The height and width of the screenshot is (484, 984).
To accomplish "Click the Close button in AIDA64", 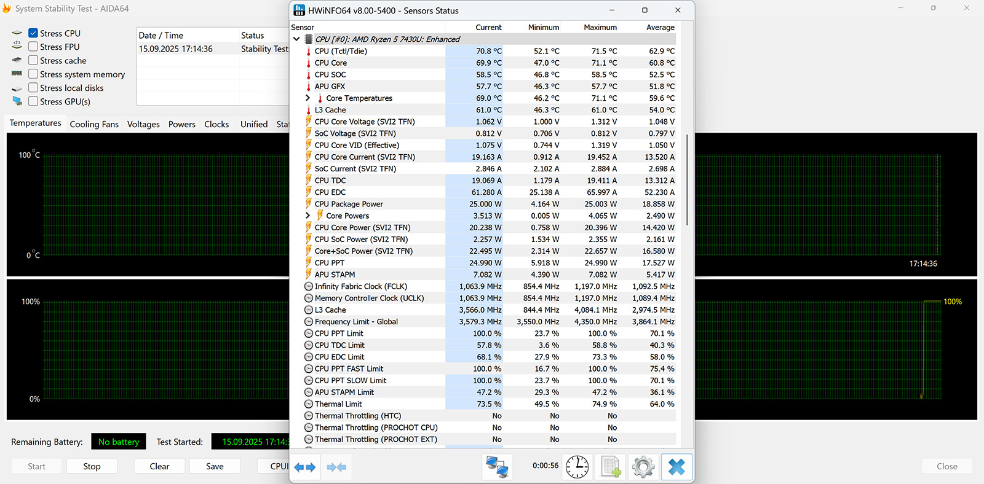I will [x=947, y=466].
